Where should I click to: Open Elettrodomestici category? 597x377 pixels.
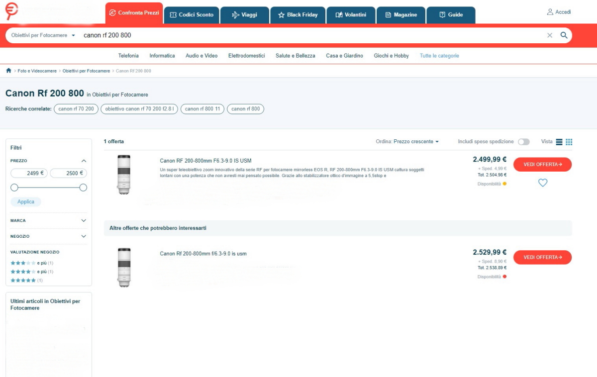coord(247,56)
